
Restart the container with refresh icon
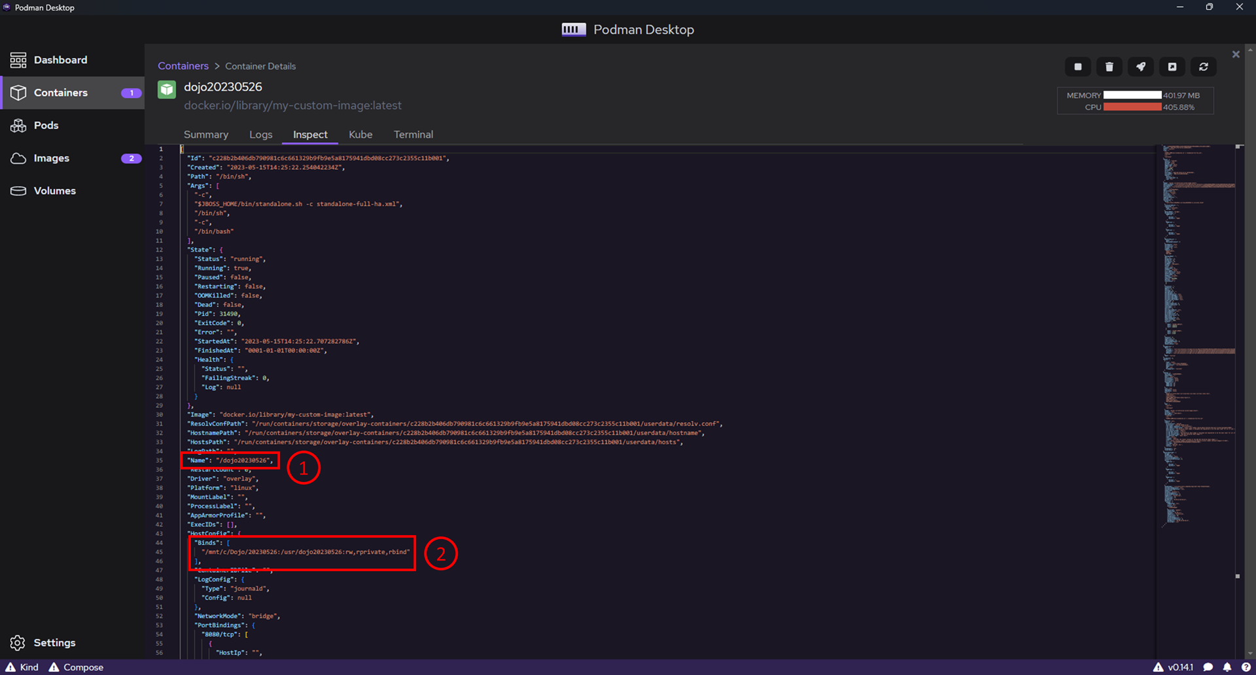click(x=1204, y=67)
